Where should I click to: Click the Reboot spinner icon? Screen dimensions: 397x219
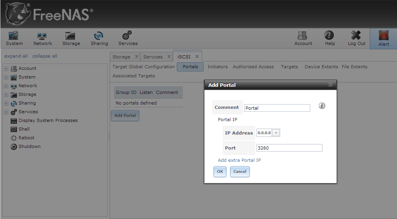14,138
